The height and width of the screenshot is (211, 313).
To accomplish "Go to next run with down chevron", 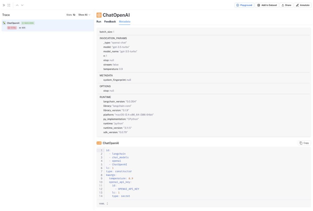I will [22, 5].
